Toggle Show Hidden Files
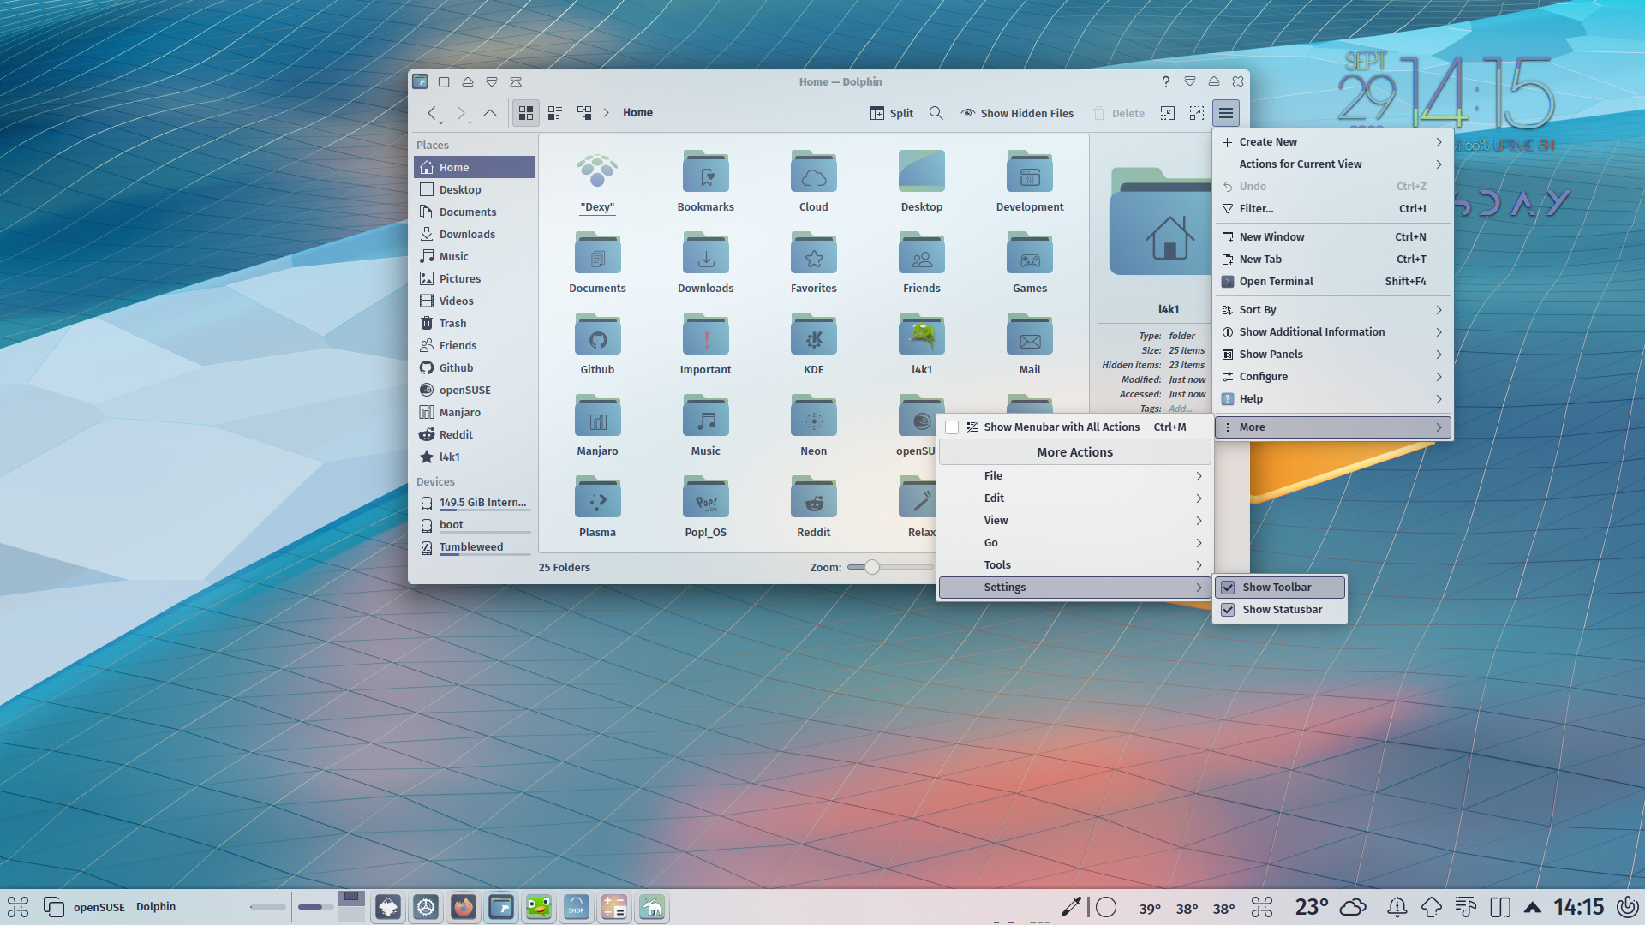 [1017, 113]
